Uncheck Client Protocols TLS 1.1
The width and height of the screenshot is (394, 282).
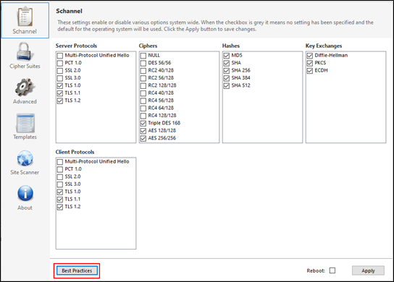click(x=60, y=199)
